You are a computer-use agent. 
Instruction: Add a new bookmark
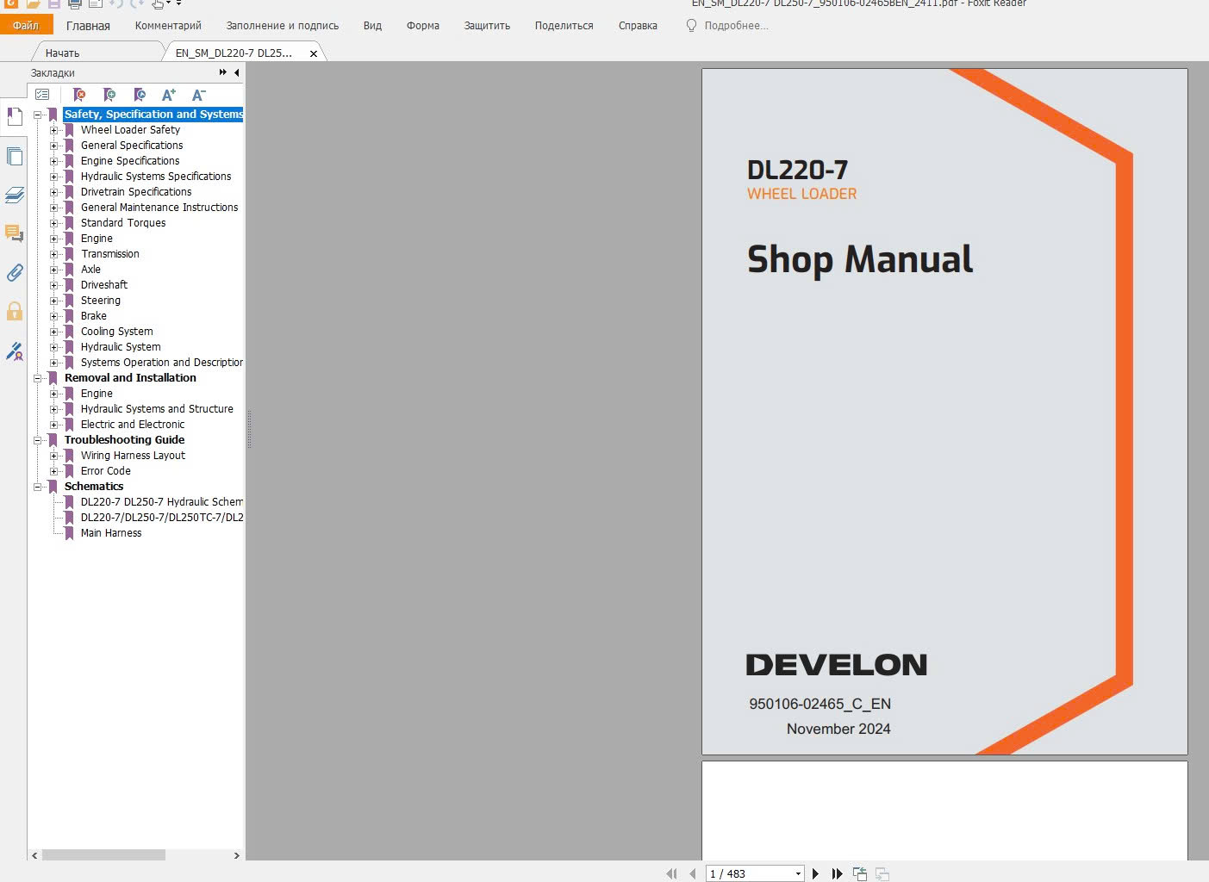(x=109, y=95)
